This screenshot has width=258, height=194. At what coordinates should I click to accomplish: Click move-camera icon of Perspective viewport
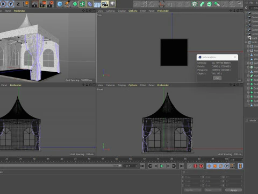click(x=83, y=11)
